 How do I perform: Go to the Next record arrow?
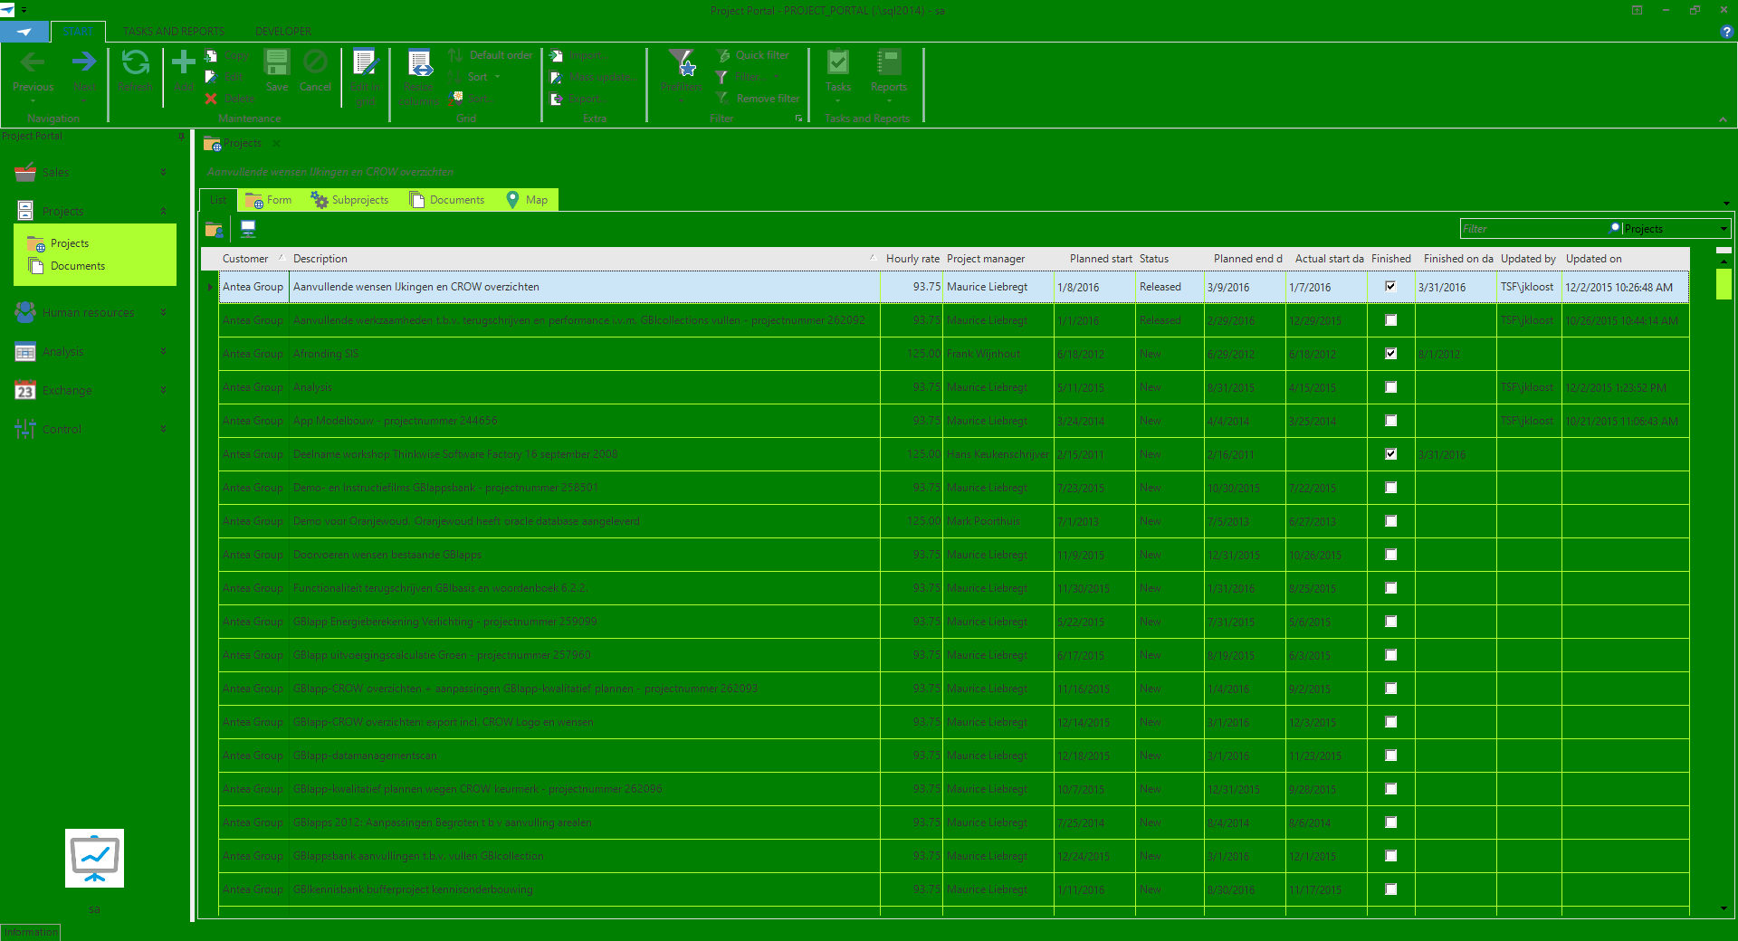click(84, 63)
